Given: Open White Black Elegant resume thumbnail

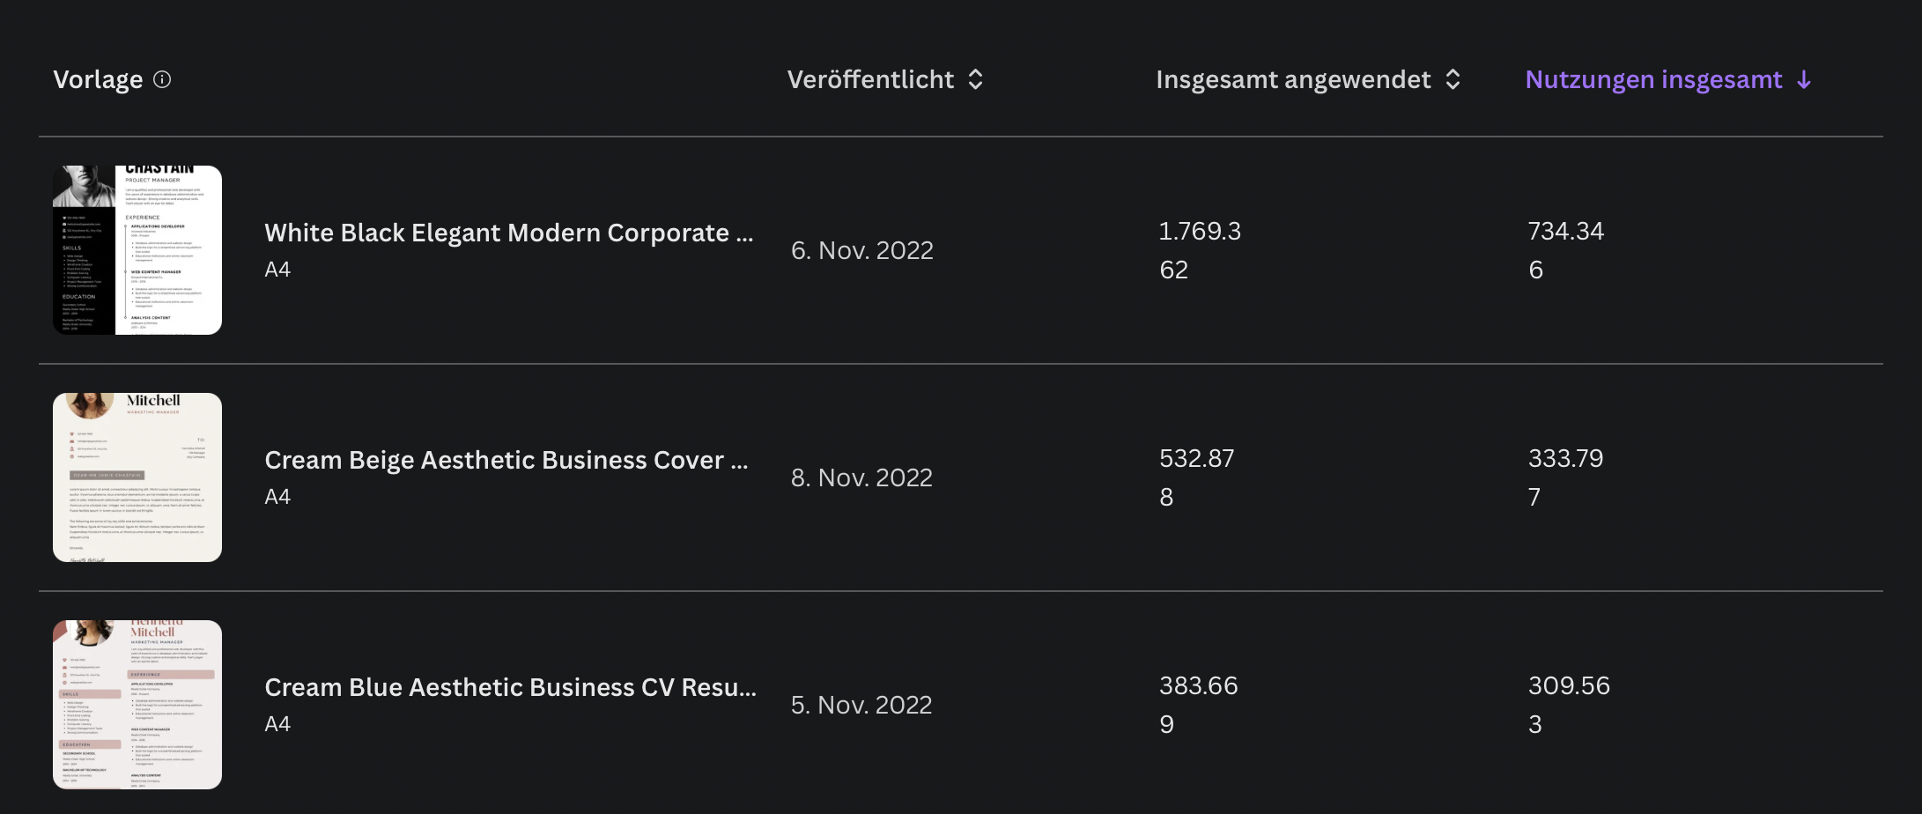Looking at the screenshot, I should (137, 250).
